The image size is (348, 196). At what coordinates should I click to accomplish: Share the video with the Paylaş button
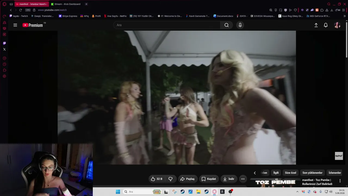[188, 179]
